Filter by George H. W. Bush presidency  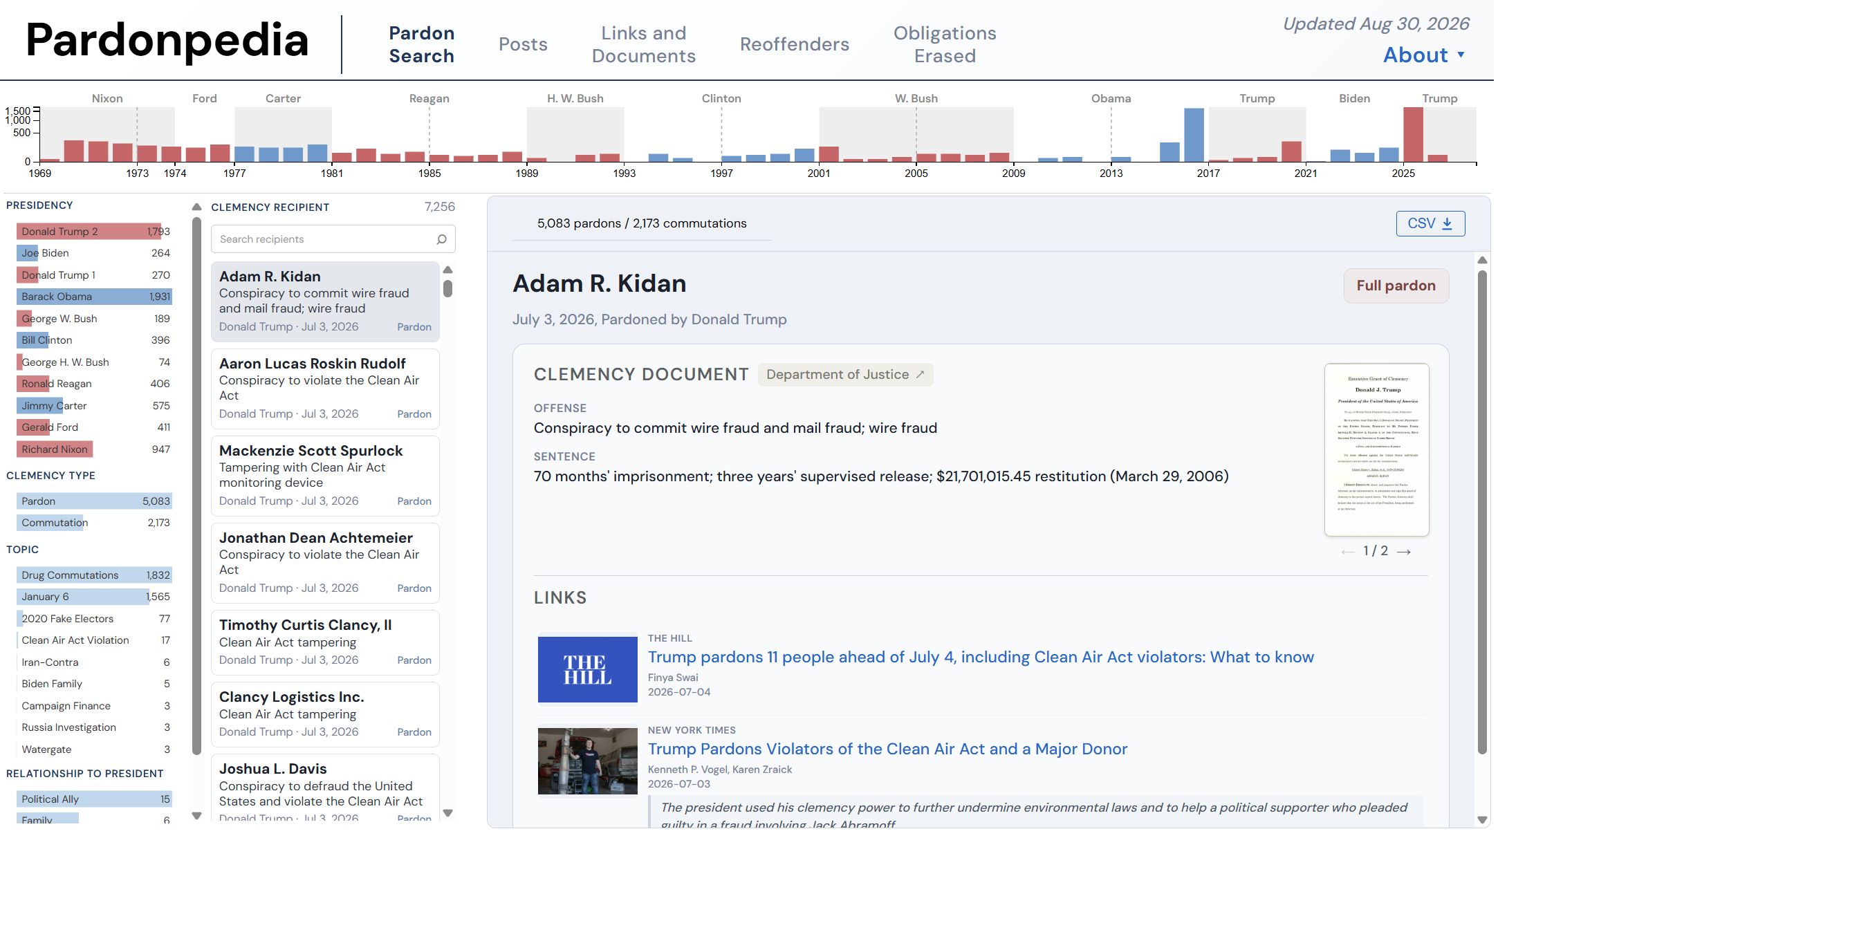pyautogui.click(x=94, y=362)
